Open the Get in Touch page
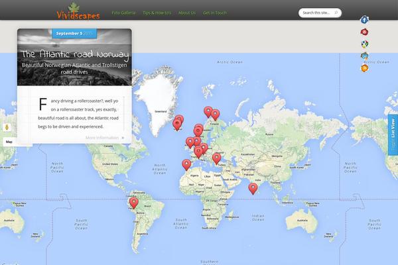 point(215,13)
